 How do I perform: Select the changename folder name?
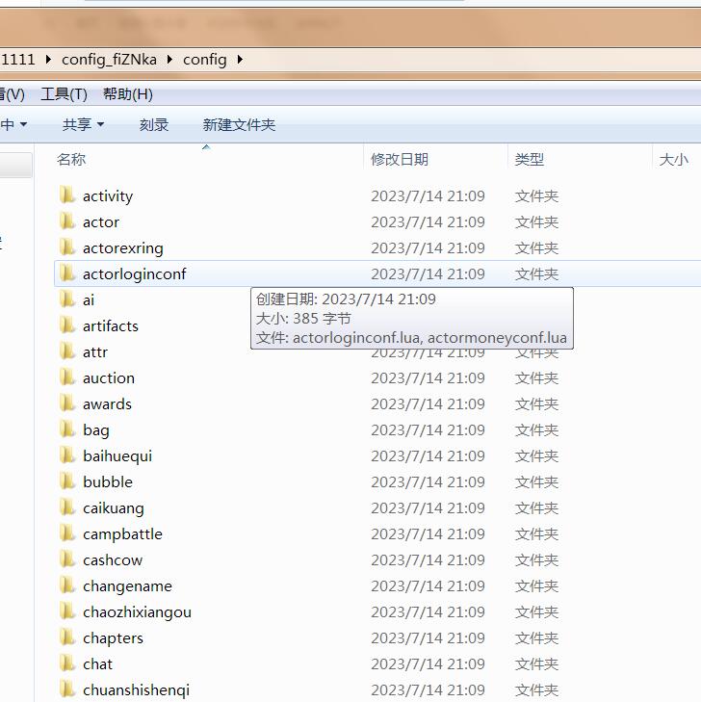point(127,586)
